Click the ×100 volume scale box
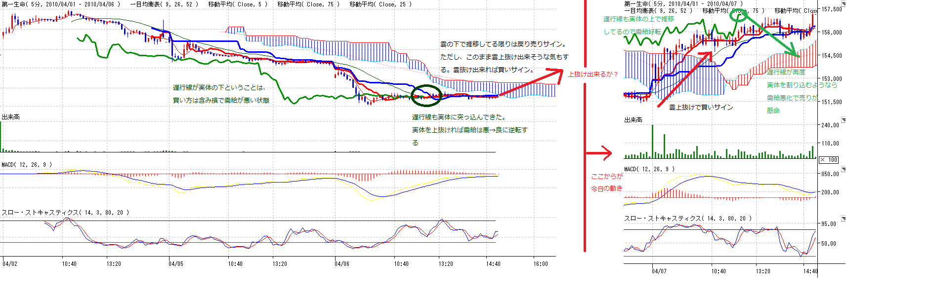Viewport: 931px width, 296px height. (x=829, y=160)
